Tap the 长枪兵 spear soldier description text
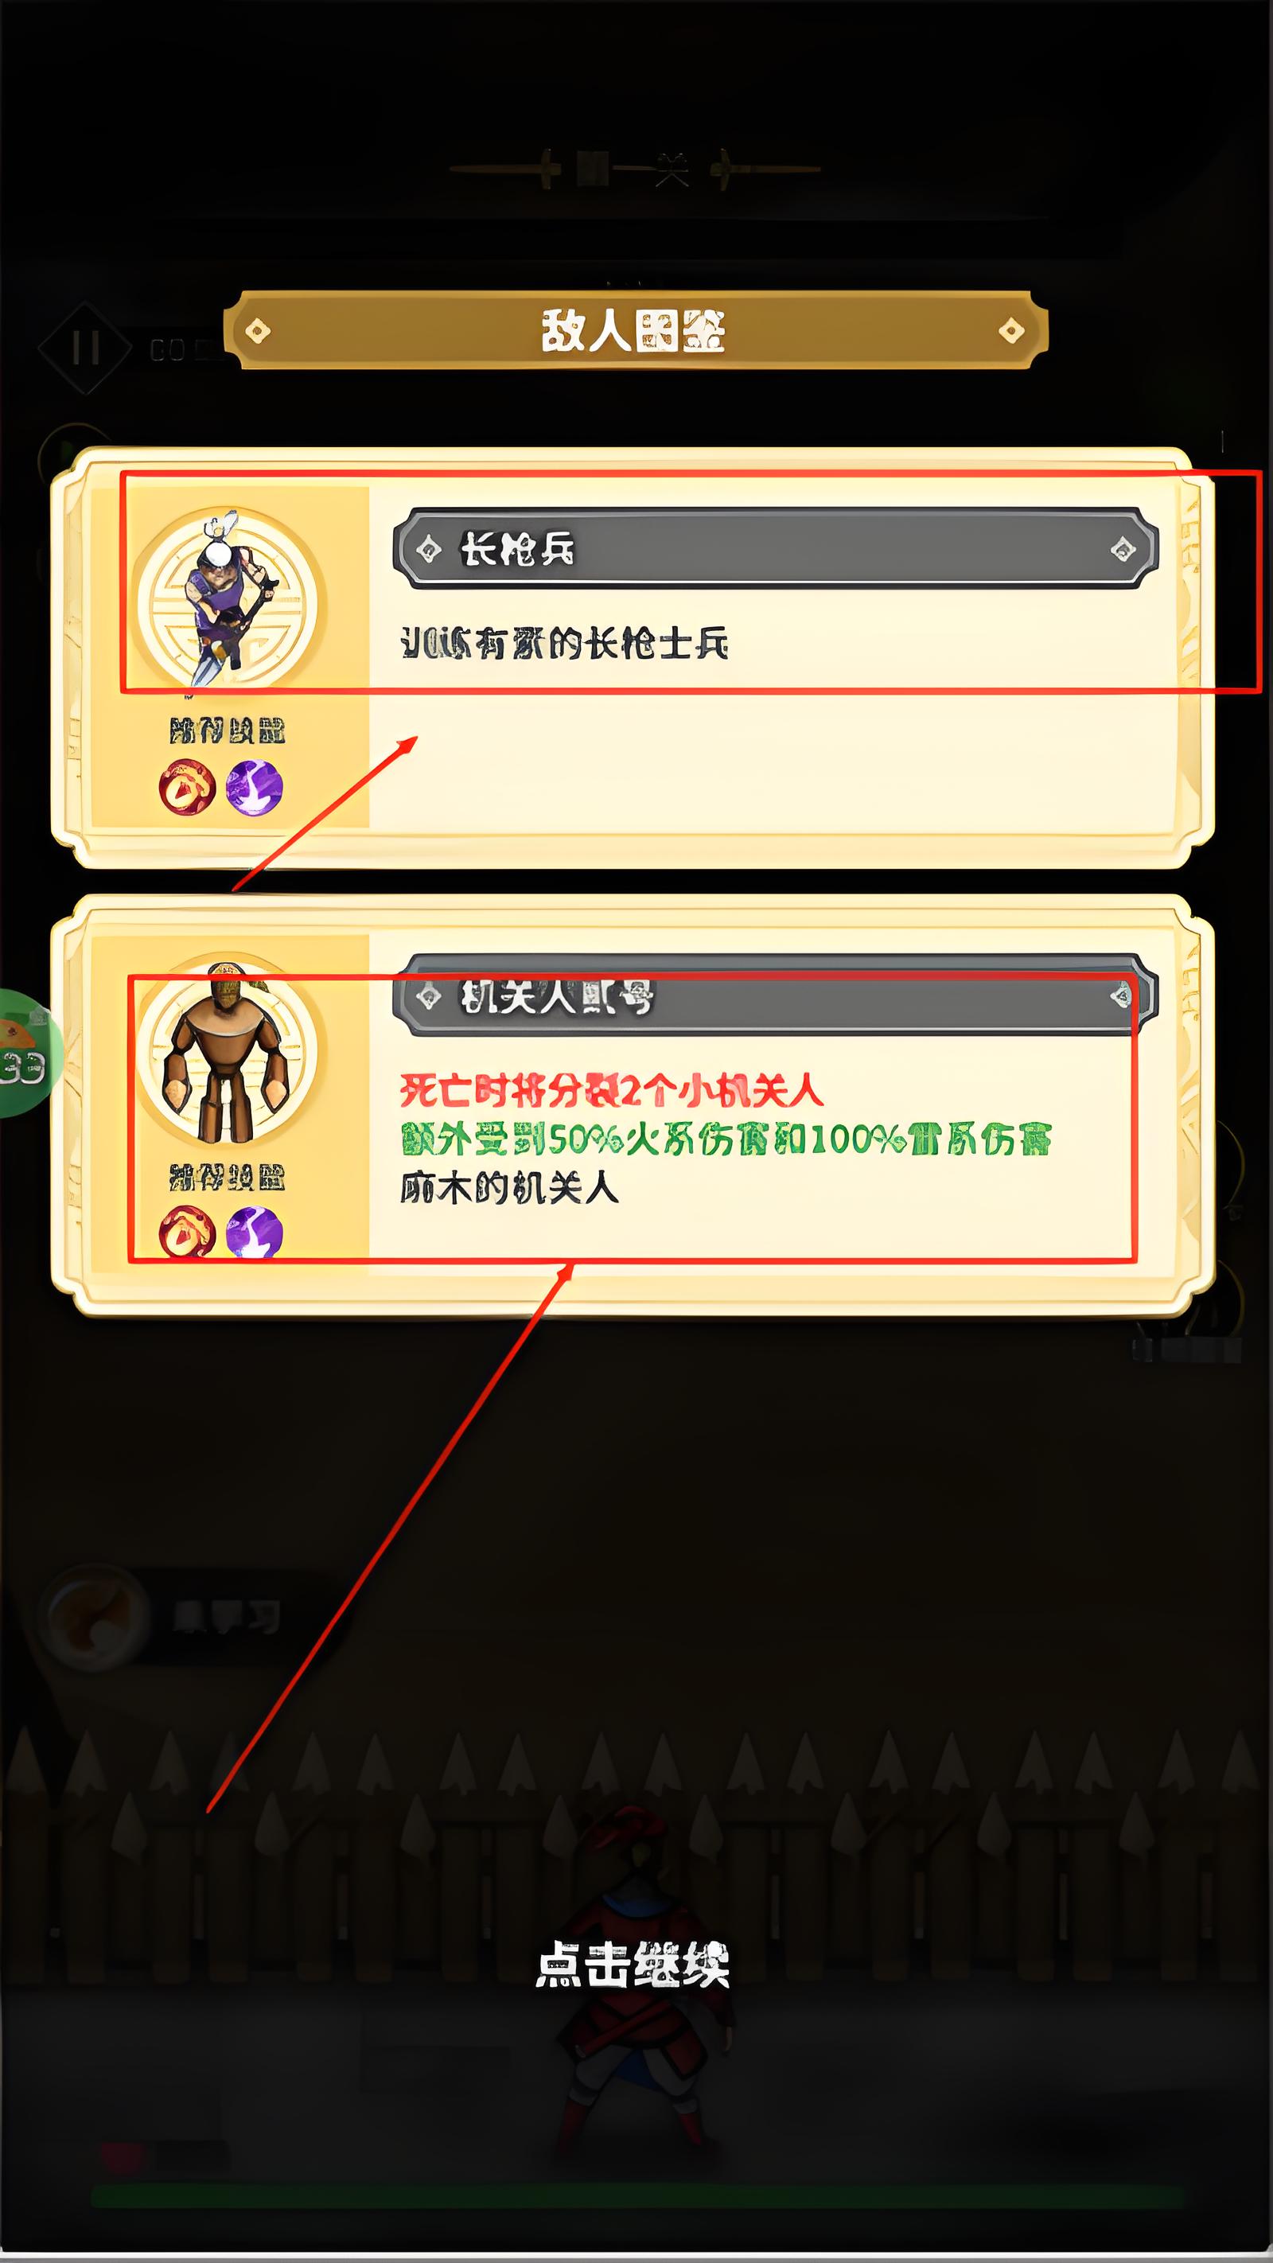The width and height of the screenshot is (1273, 2263). tap(564, 644)
